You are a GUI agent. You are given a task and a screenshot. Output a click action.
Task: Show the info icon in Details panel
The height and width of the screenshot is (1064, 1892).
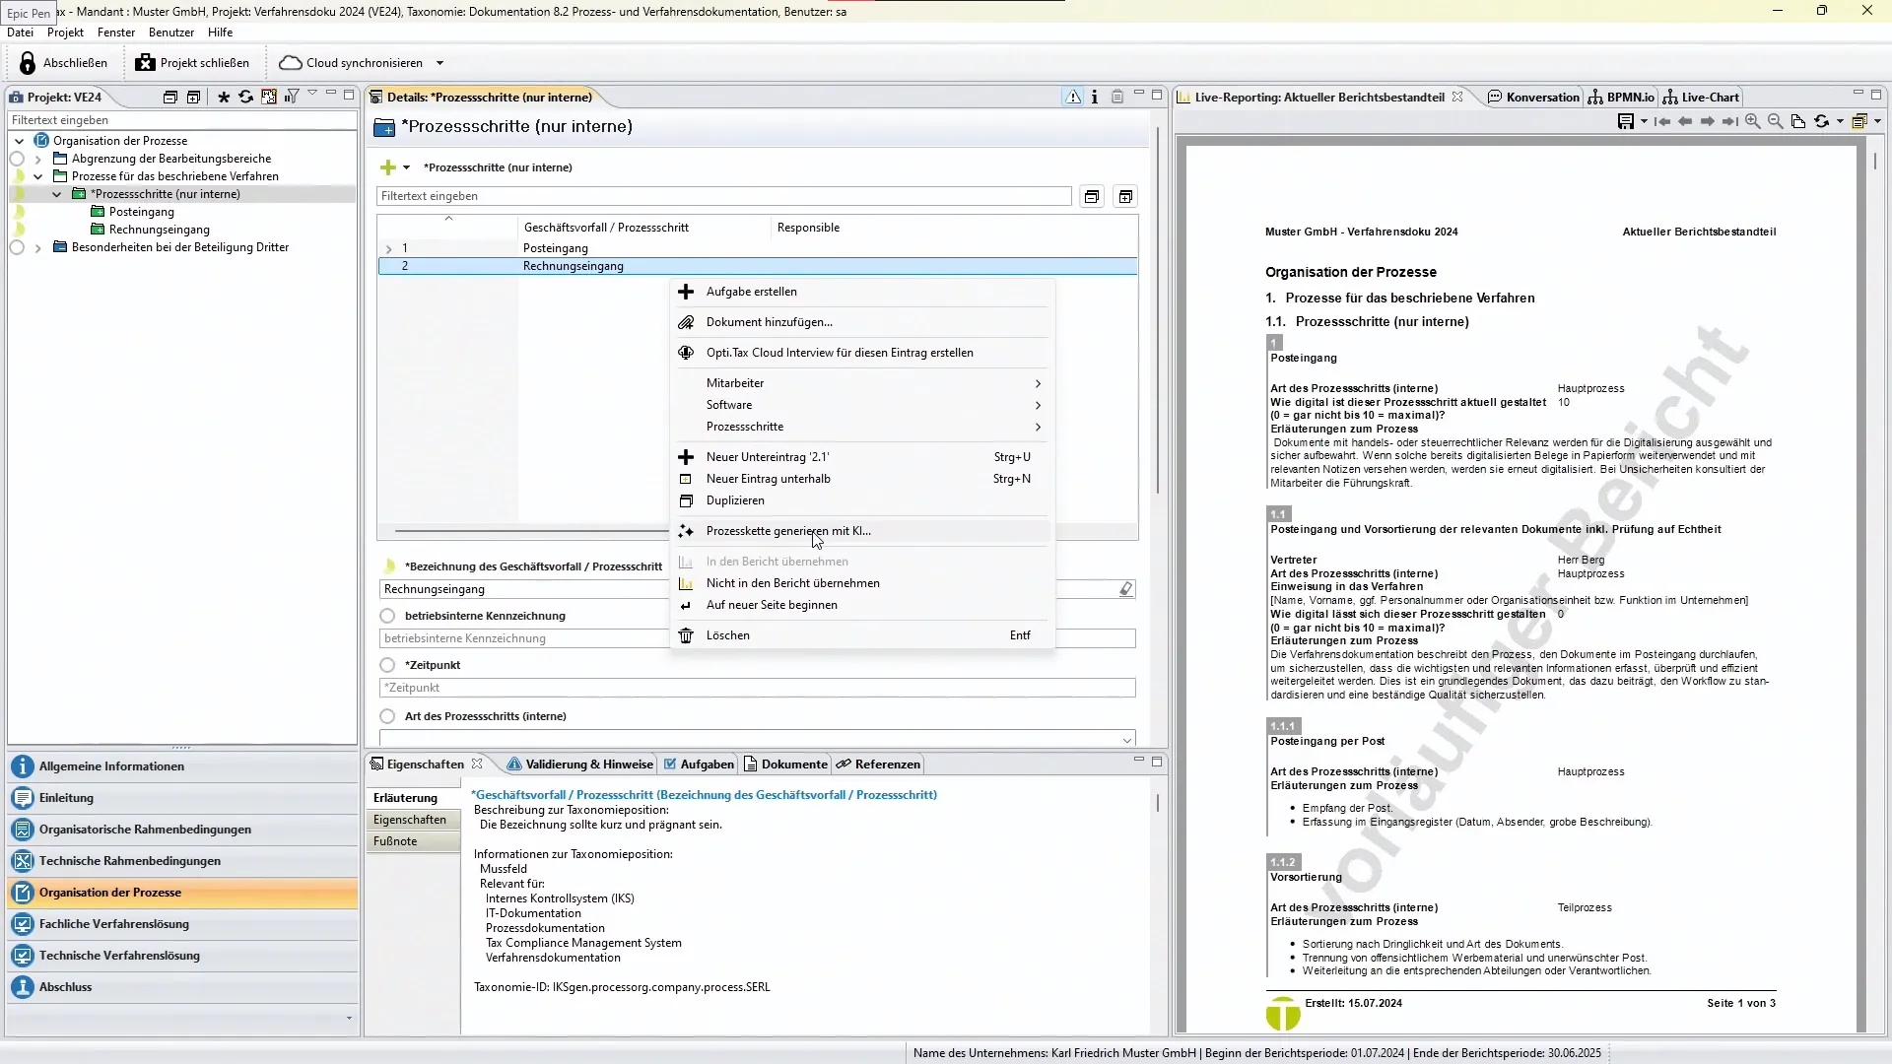click(x=1095, y=97)
